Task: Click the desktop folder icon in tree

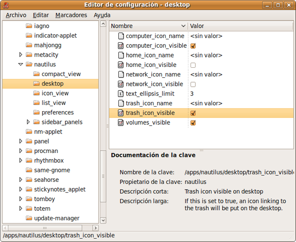Action: click(x=37, y=84)
